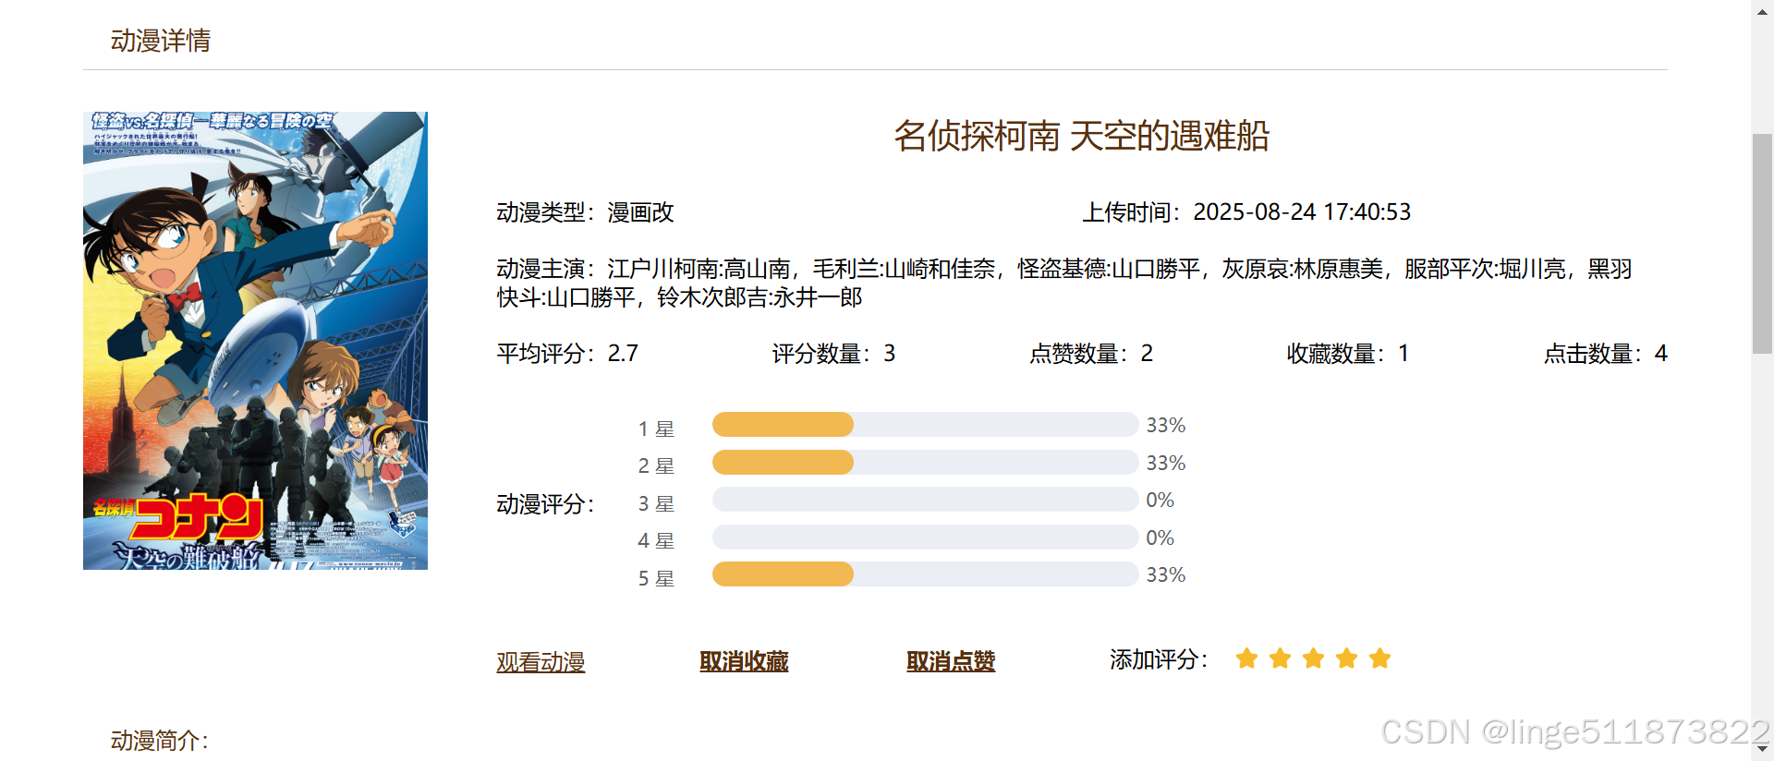The height and width of the screenshot is (761, 1774).
Task: Click the 动漫类型：漫画改 text
Action: 585,212
